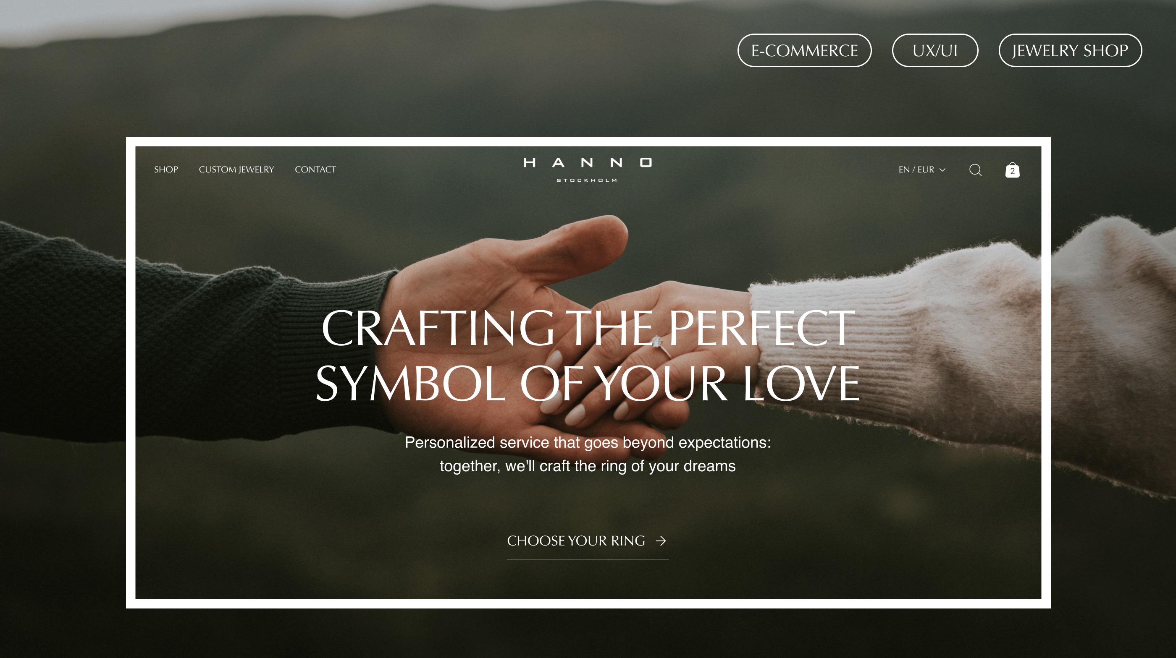The height and width of the screenshot is (658, 1176).
Task: Go to CUSTOM JEWELRY page
Action: coord(236,170)
